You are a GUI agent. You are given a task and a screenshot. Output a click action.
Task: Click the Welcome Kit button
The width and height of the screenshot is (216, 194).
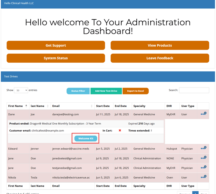click(x=86, y=138)
